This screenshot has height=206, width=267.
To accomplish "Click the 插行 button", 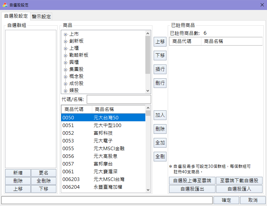I will pyautogui.click(x=160, y=69).
